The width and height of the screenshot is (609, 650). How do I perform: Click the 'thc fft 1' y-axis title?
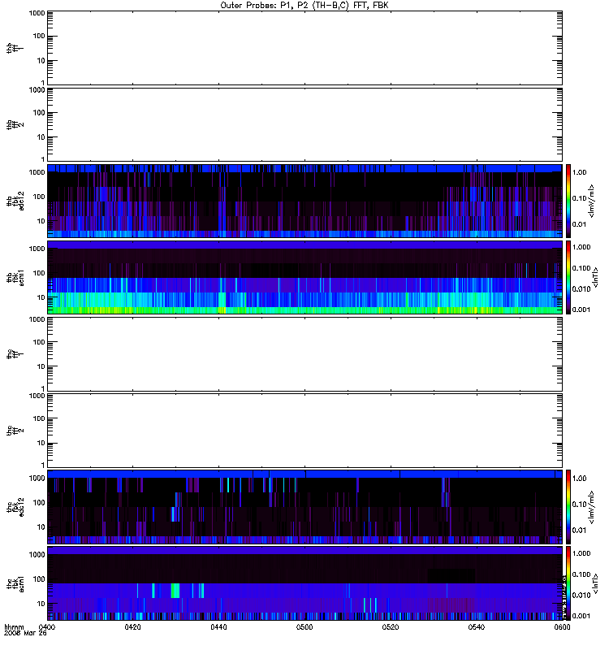click(15, 354)
